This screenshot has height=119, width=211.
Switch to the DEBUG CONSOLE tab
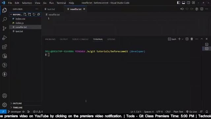click(80, 39)
